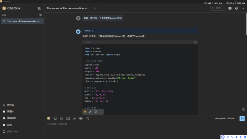Click the eraser clear-context icon
This screenshot has width=247, height=139.
(x=55, y=118)
